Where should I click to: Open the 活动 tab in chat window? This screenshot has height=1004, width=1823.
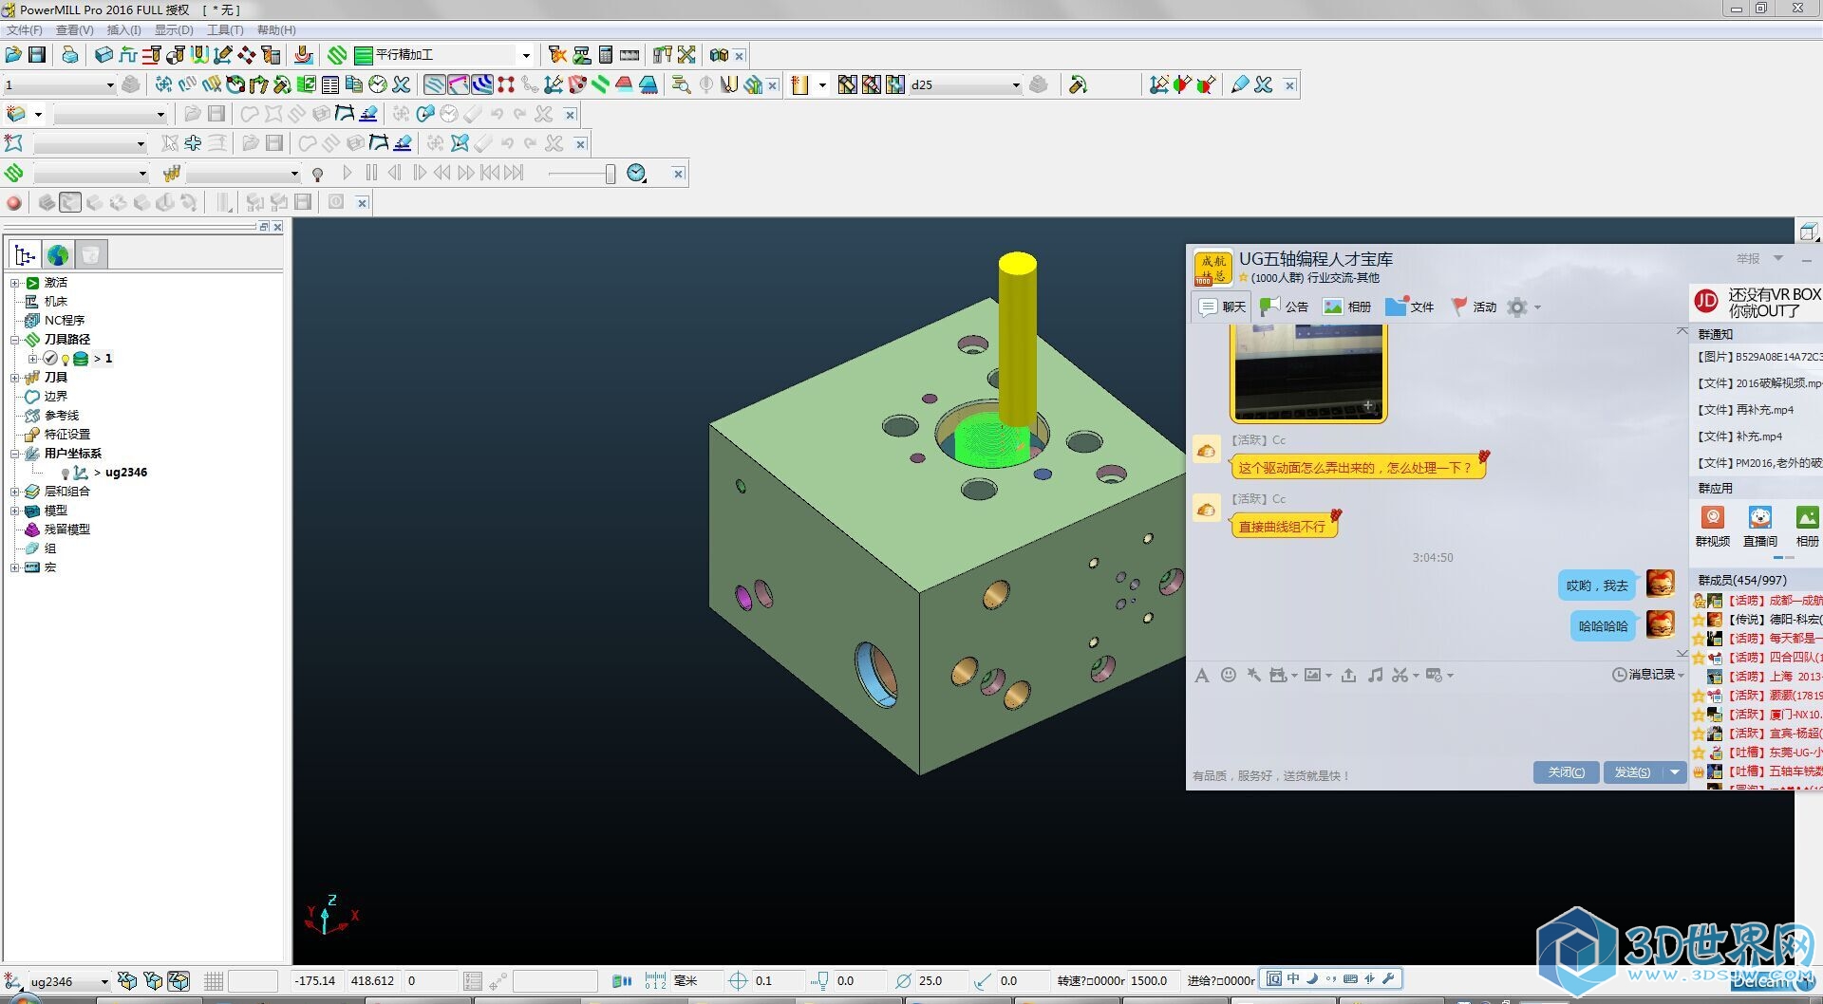(1474, 307)
